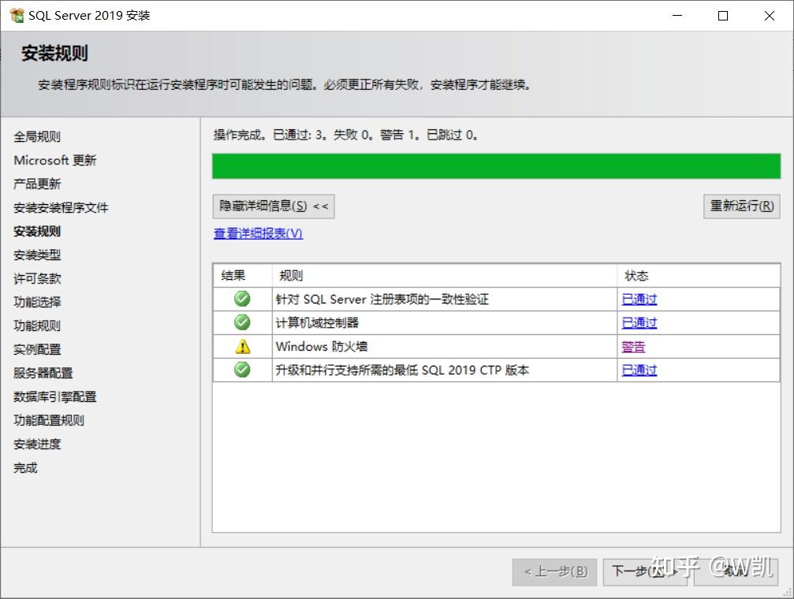The height and width of the screenshot is (599, 794).
Task: Select the rule row 计算机域控制器
Action: click(x=496, y=322)
